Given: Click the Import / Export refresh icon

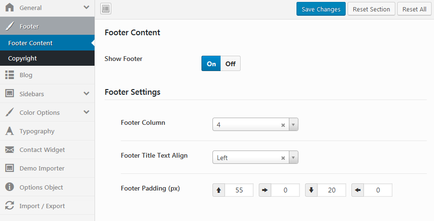Looking at the screenshot, I should click(x=9, y=206).
